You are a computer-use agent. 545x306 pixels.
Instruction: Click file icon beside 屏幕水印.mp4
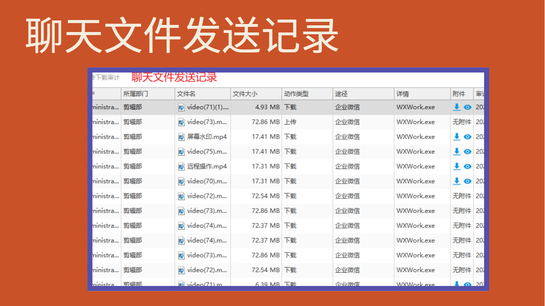181,137
